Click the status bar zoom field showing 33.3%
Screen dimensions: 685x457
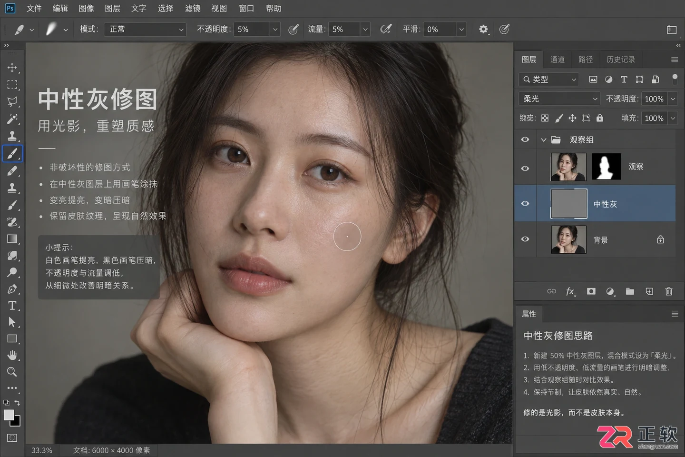[42, 450]
